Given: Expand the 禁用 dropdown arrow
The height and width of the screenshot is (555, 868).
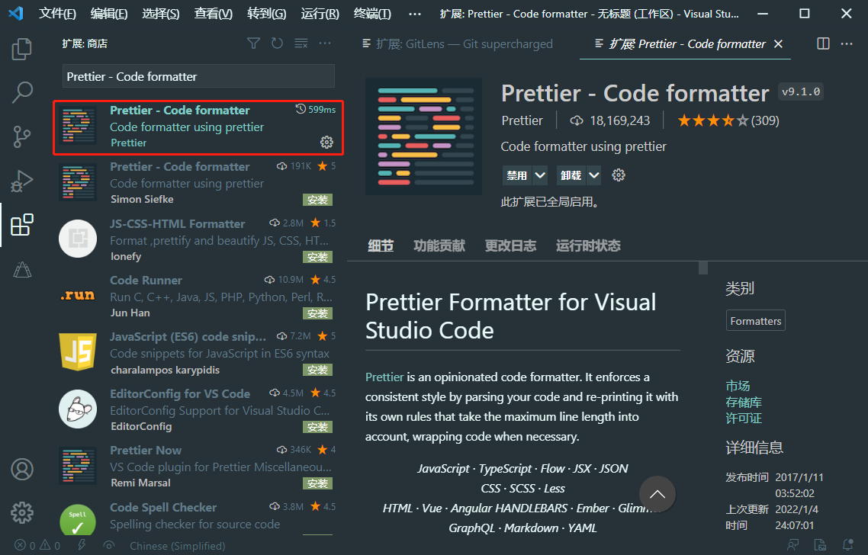Looking at the screenshot, I should (x=540, y=175).
